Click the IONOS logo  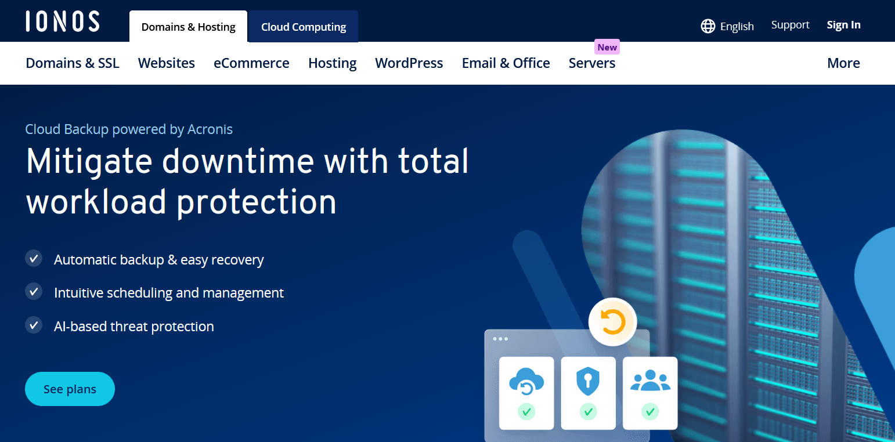coord(63,21)
